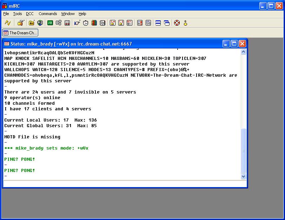Click 'Current Local Users: 17' line

pos(51,120)
